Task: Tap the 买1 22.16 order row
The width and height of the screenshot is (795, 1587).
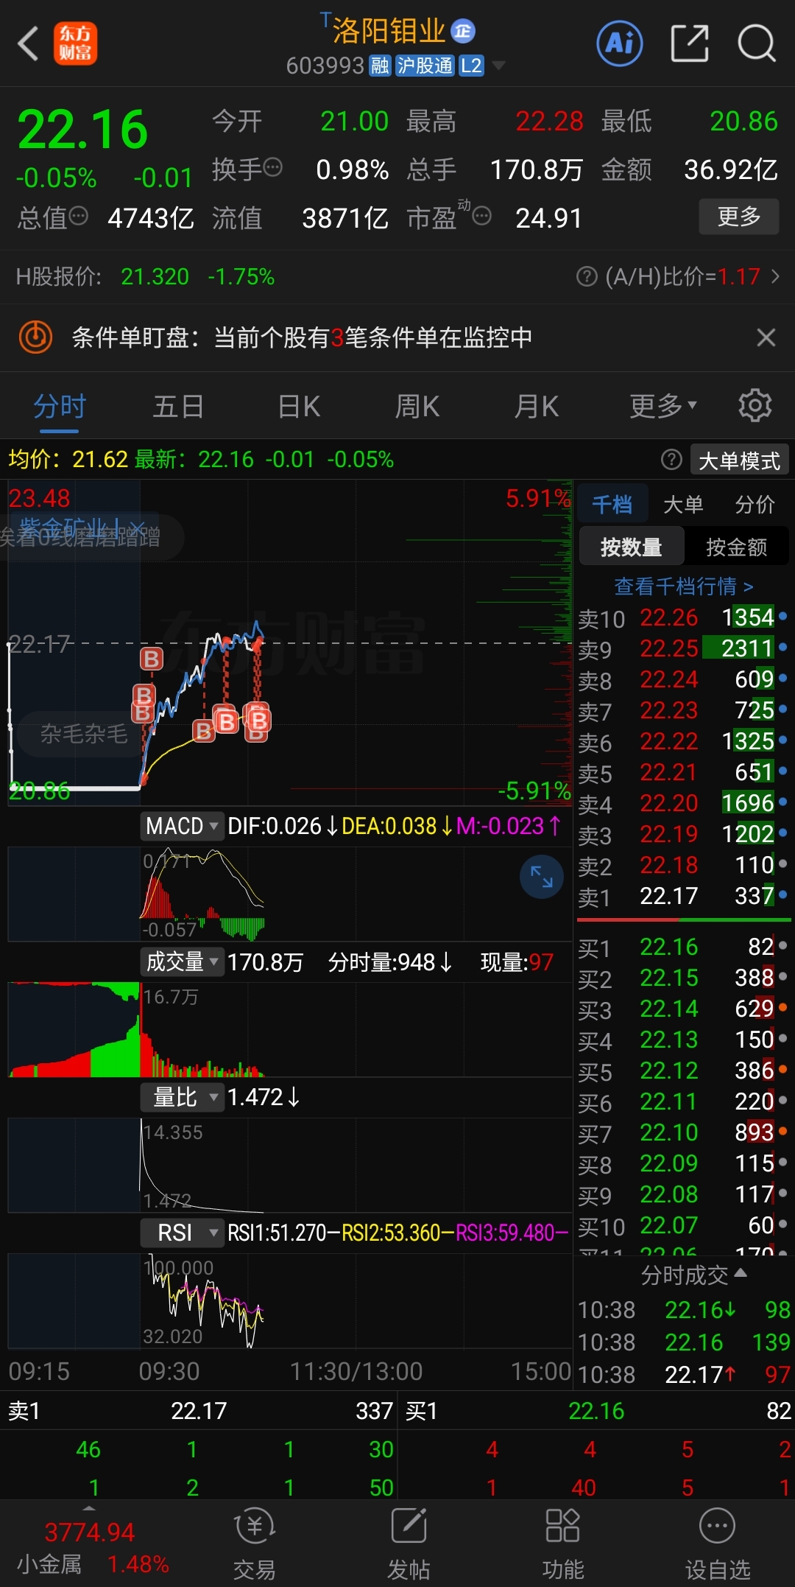Action: (683, 947)
